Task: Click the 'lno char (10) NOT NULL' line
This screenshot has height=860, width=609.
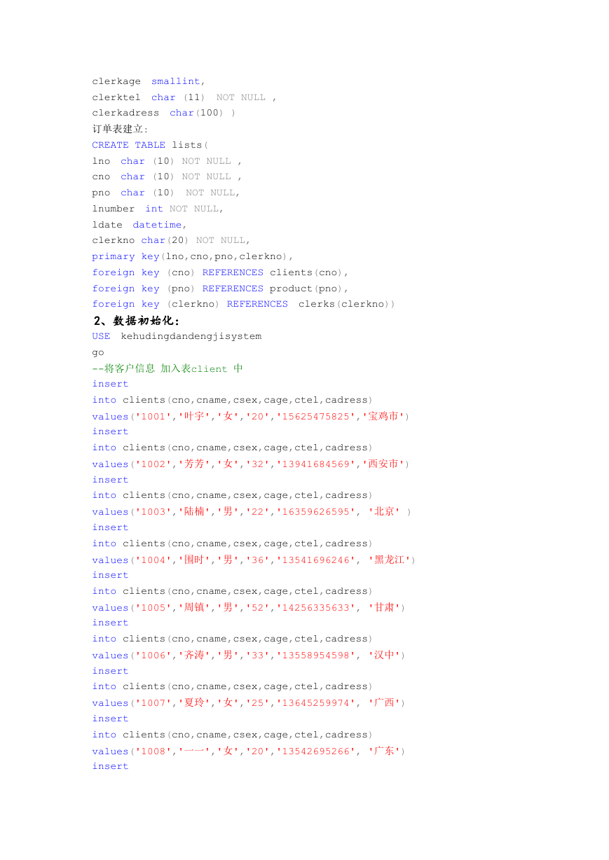Action: (167, 161)
